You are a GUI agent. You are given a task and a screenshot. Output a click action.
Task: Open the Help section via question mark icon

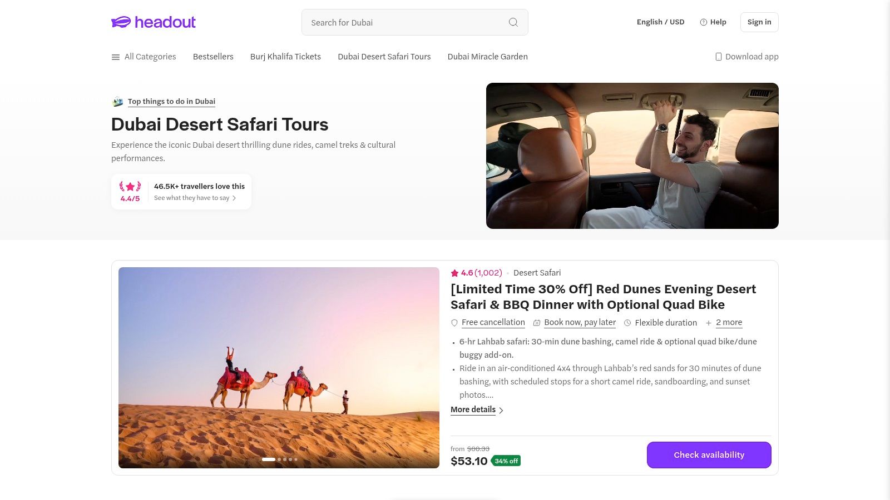point(704,22)
